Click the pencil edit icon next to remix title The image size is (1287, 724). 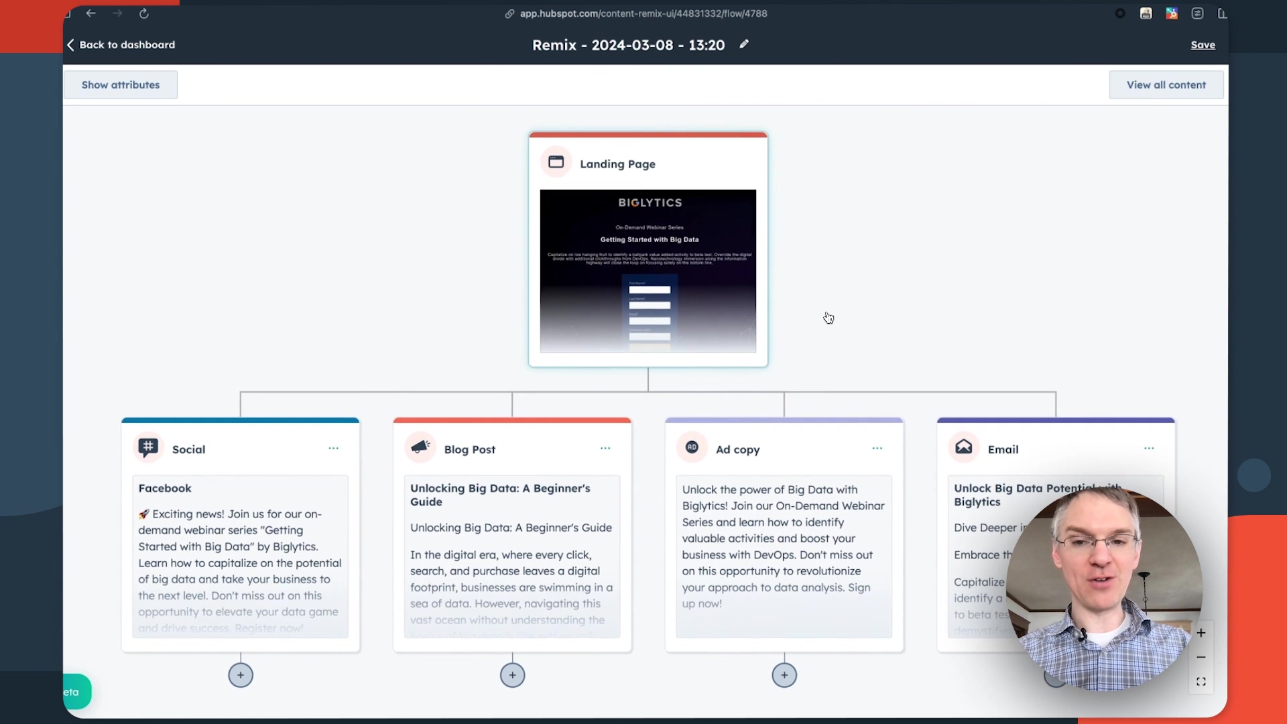tap(744, 44)
